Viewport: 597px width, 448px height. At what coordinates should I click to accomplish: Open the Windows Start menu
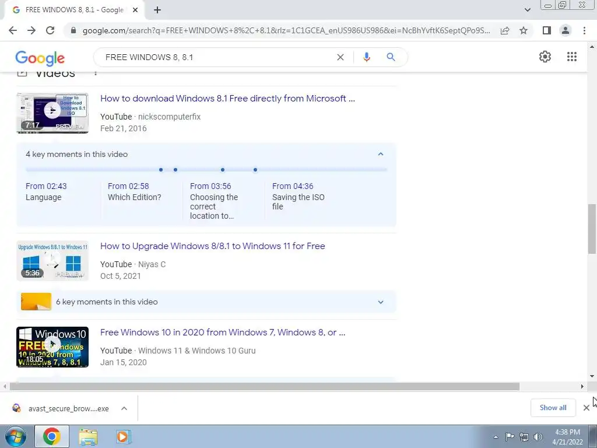coord(15,436)
